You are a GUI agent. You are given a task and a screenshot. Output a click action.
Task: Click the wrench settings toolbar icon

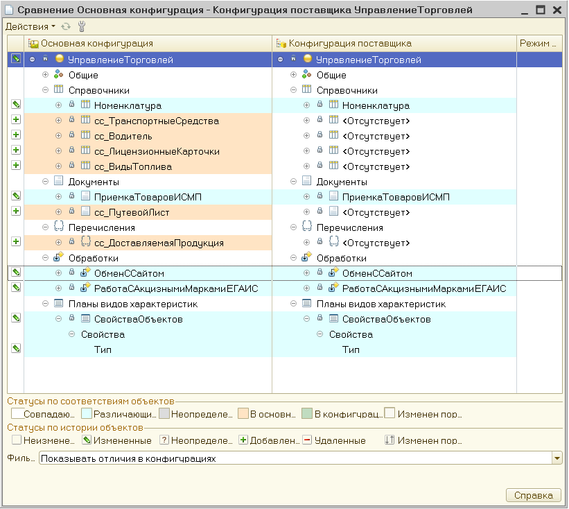tap(81, 26)
